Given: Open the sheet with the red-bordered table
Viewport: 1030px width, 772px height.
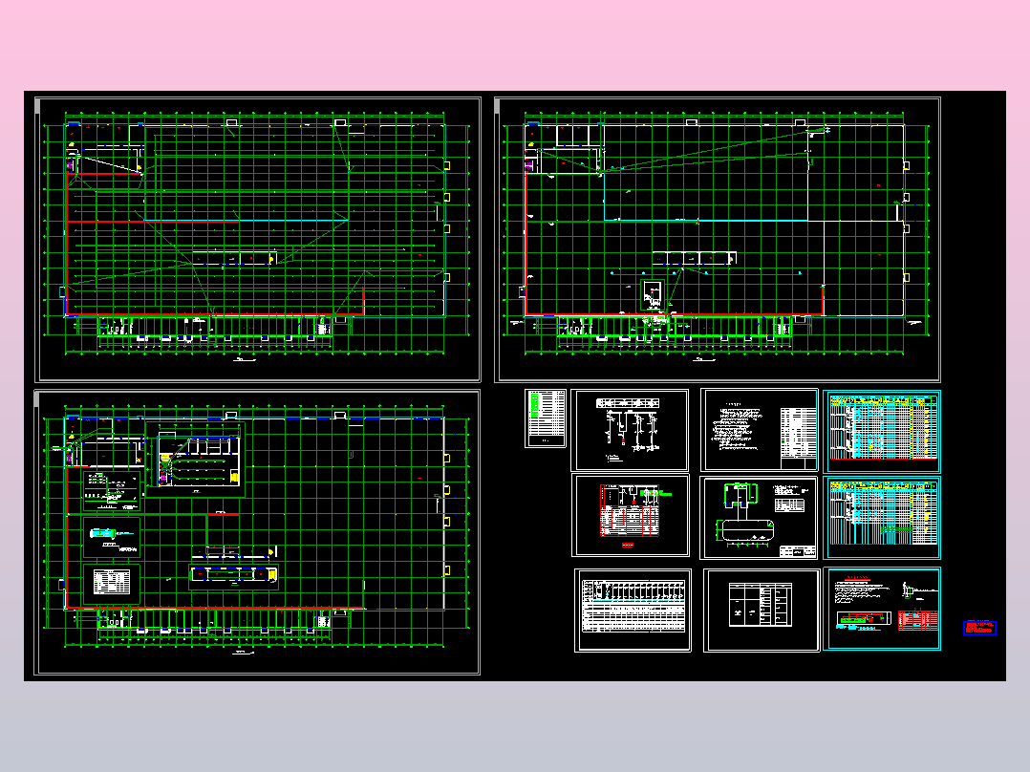Looking at the screenshot, I should (x=631, y=516).
